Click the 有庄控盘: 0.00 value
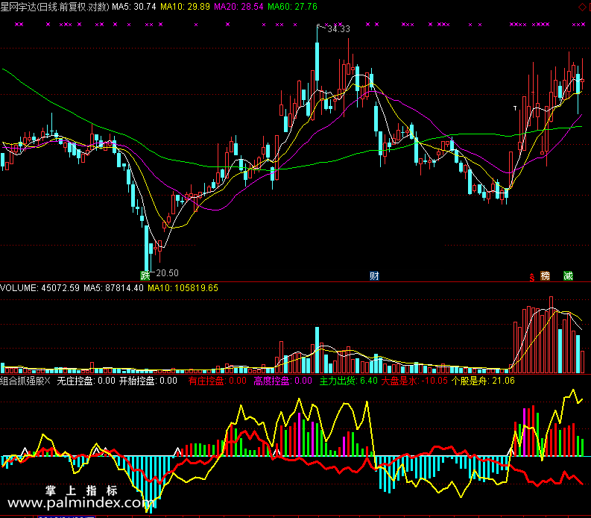The width and height of the screenshot is (591, 518). click(x=218, y=381)
